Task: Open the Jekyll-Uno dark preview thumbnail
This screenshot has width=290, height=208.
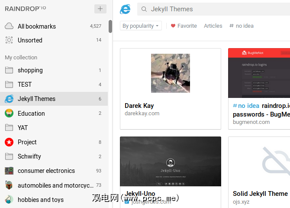Action: tap(171, 161)
